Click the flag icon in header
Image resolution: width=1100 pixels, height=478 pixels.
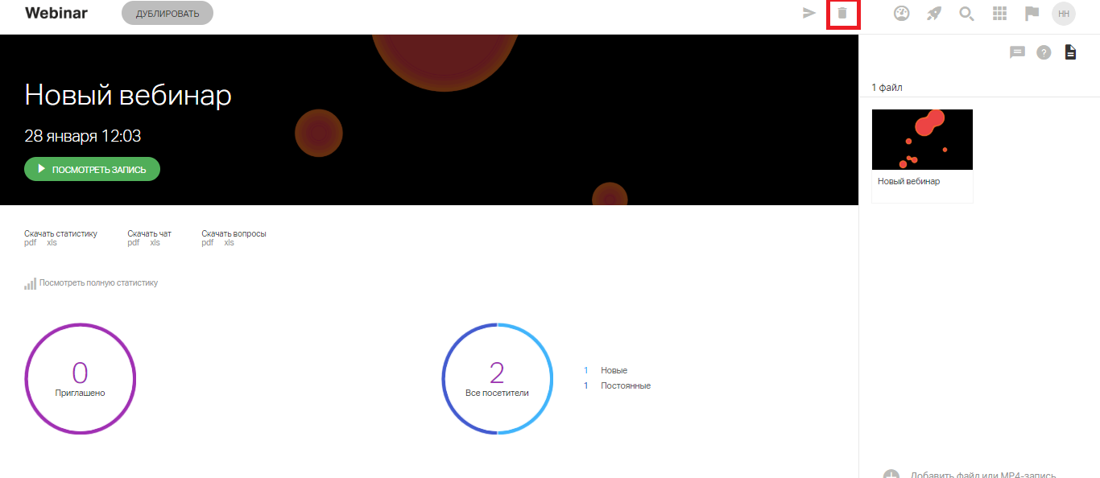point(1032,13)
